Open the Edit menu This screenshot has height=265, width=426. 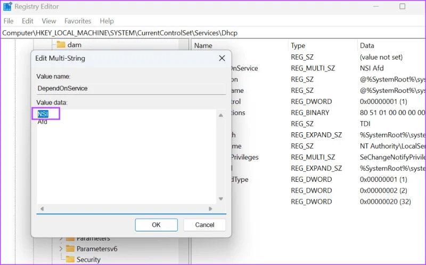(x=28, y=21)
